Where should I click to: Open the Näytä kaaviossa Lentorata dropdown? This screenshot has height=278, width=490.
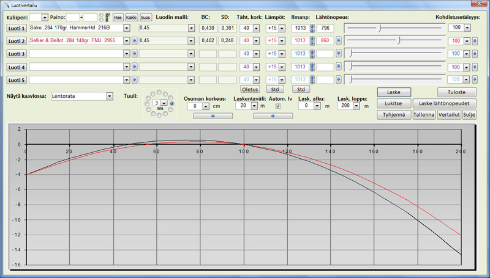pos(110,97)
